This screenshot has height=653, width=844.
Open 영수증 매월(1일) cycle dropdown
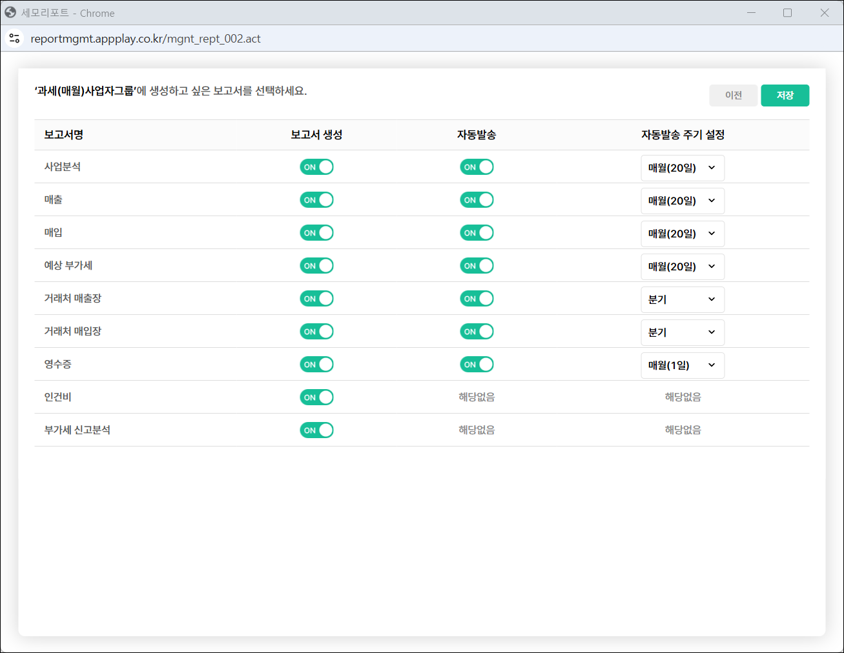[x=682, y=365]
